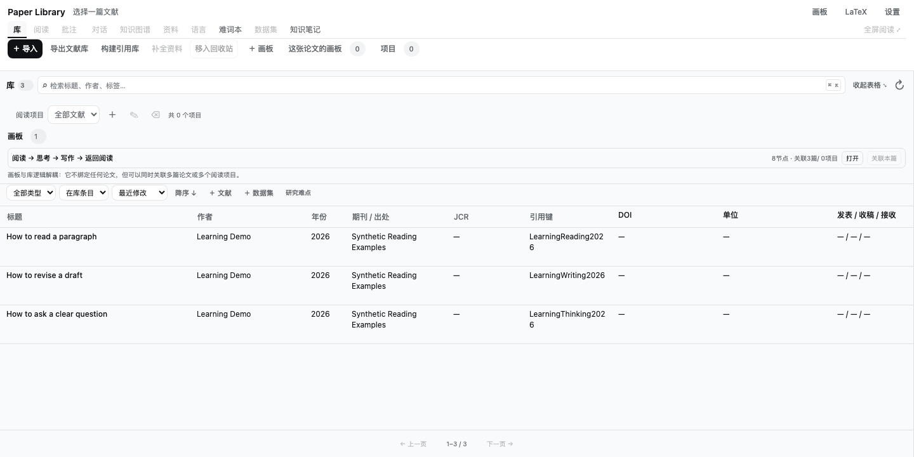Select the paper 'How to revise a draft'
The height and width of the screenshot is (457, 914).
[x=44, y=275]
